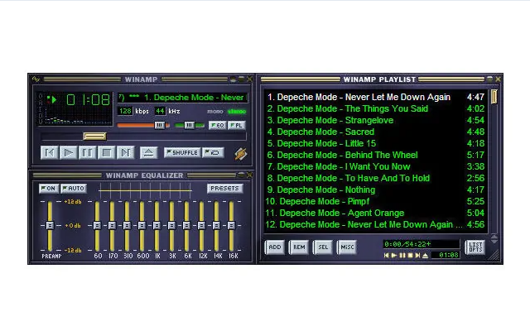Select track 4 Sacred
This screenshot has height=336, width=530.
375,132
